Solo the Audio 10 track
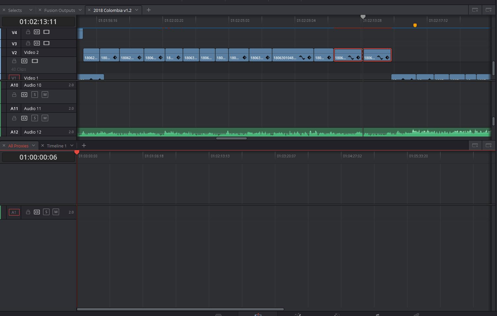 [x=35, y=95]
